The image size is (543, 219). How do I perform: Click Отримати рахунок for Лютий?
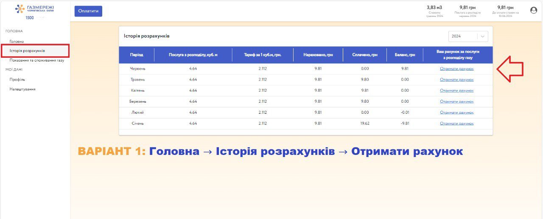click(x=456, y=112)
